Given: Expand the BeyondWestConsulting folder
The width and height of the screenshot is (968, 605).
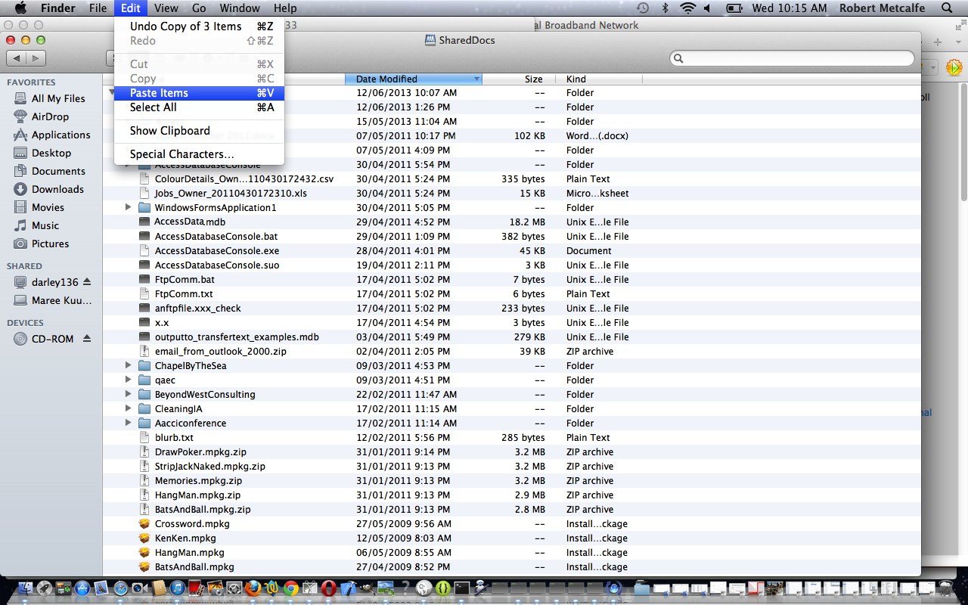Looking at the screenshot, I should pos(129,395).
